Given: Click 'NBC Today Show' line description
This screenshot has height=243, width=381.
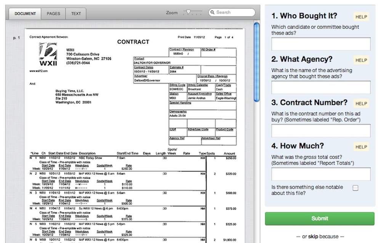Looking at the screenshot, I should 90,158.
